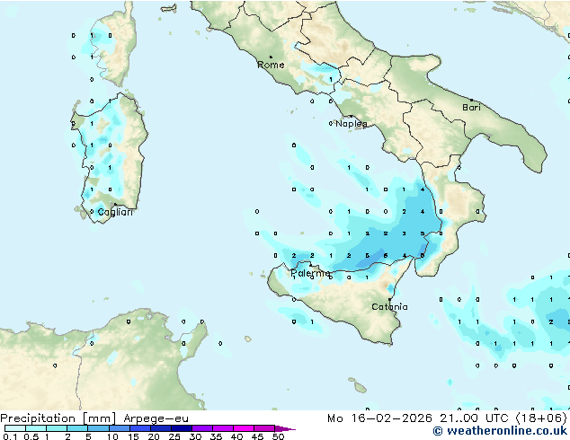Image resolution: width=570 pixels, height=440 pixels.
Task: Click the city dot marker above Bari
Action: click(471, 100)
